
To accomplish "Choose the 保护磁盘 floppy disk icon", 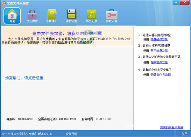I will coord(72,16).
